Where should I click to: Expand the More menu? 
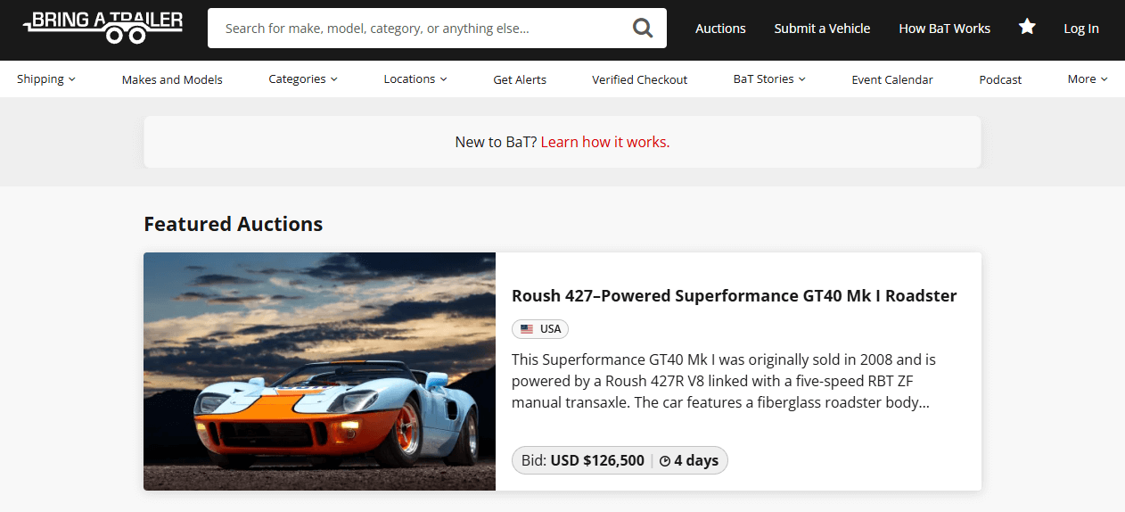pos(1088,79)
